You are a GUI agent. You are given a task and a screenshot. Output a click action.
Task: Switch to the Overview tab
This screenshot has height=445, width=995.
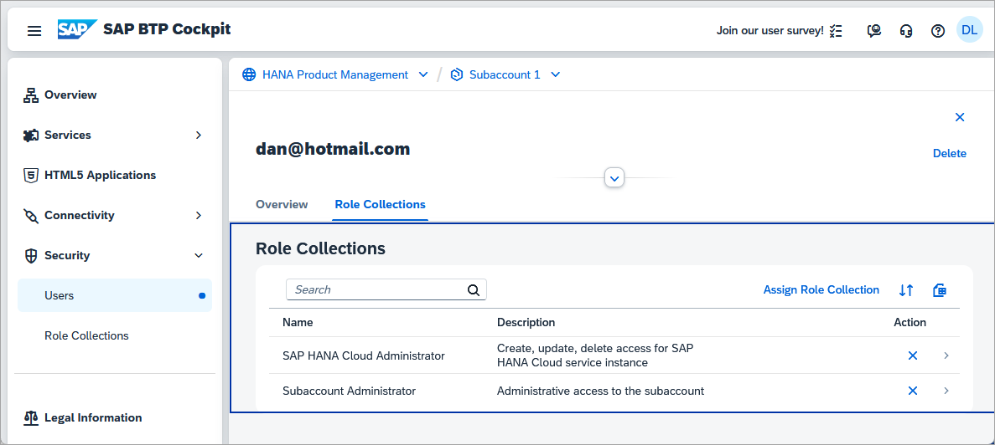coord(282,204)
